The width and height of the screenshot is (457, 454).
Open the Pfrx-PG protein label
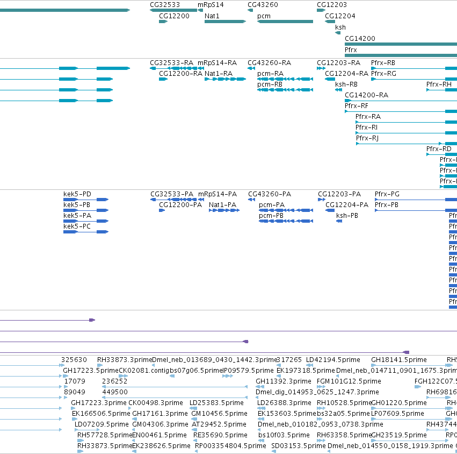(x=387, y=194)
